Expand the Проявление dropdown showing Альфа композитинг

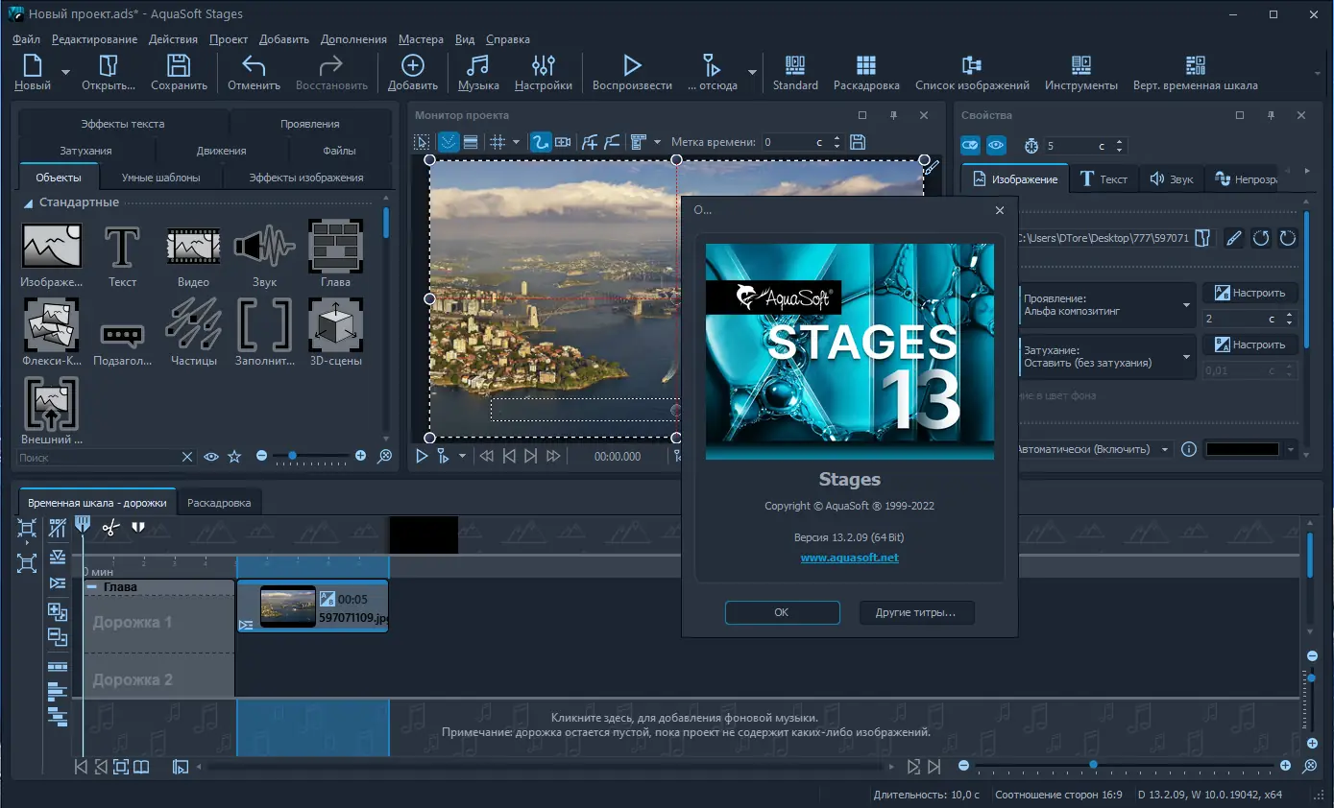click(x=1183, y=305)
